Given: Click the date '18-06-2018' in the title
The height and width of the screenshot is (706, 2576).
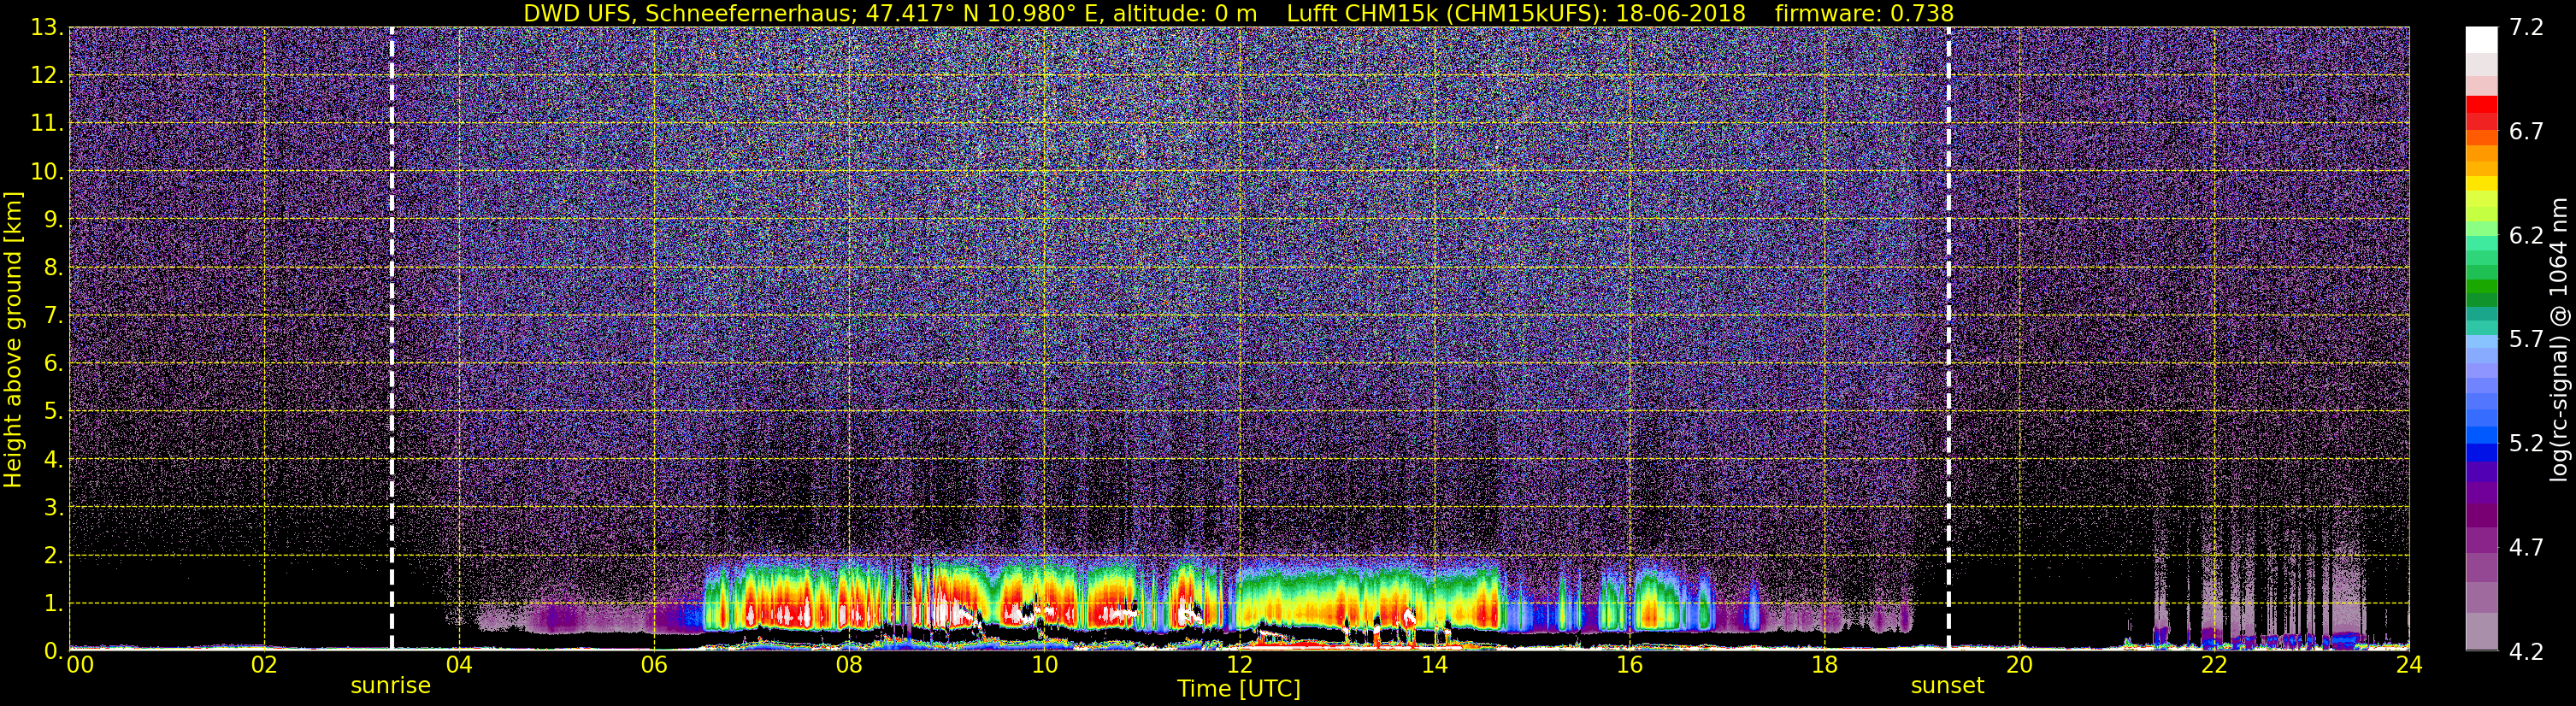Looking at the screenshot, I should pos(1681,13).
